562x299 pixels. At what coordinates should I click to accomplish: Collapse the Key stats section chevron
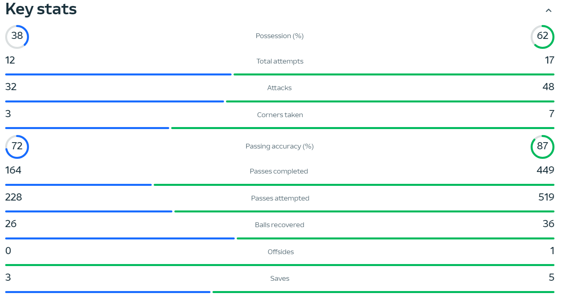[x=548, y=10]
